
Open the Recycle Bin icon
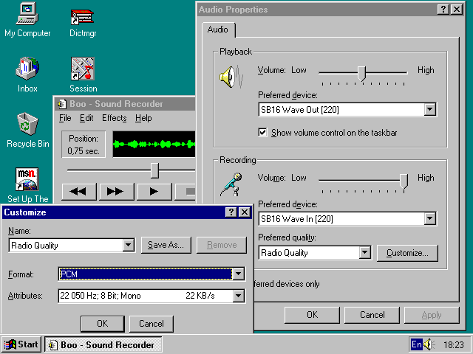[27, 124]
